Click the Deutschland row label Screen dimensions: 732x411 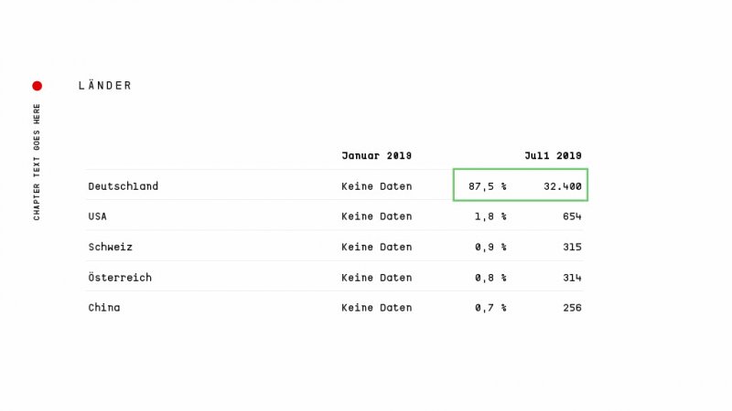coord(123,186)
